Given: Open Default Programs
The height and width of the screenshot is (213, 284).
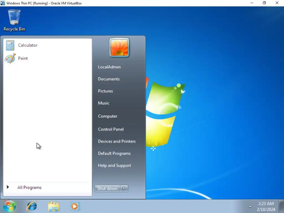Looking at the screenshot, I should (x=114, y=153).
